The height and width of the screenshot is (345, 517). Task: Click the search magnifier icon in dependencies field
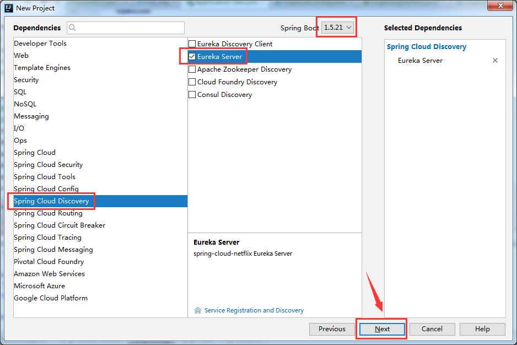tap(73, 28)
